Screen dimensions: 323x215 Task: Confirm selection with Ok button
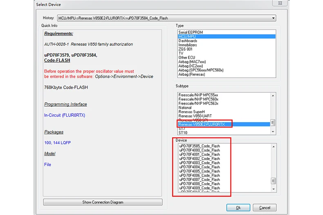point(238,208)
